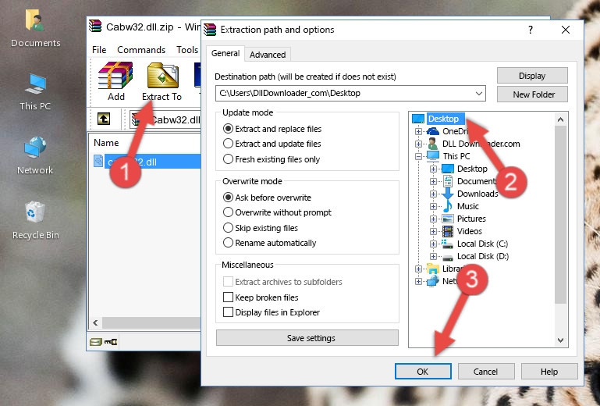This screenshot has width=600, height=406.
Task: Click the New Folder button
Action: [x=532, y=94]
